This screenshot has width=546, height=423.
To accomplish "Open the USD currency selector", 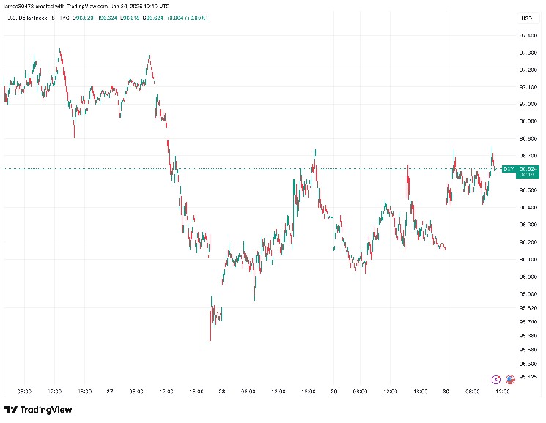I will (x=525, y=18).
